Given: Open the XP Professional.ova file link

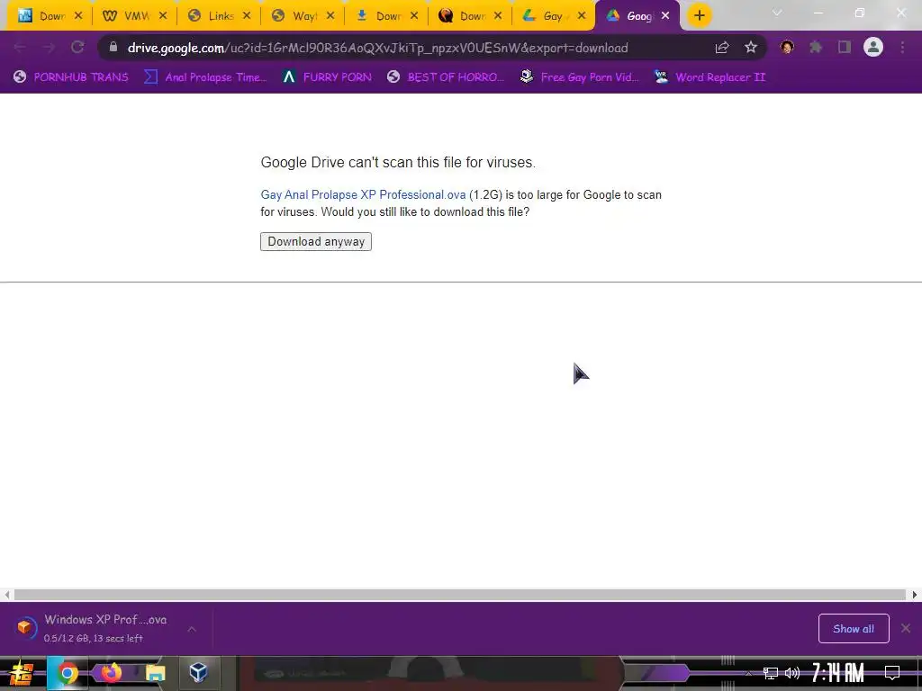Looking at the screenshot, I should [x=363, y=194].
